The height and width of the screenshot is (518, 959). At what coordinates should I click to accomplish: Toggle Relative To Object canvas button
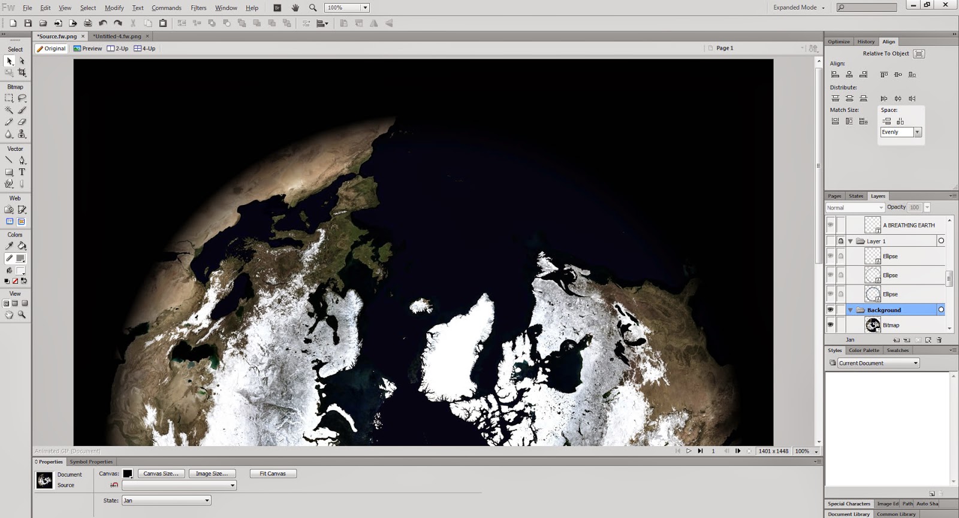(919, 54)
